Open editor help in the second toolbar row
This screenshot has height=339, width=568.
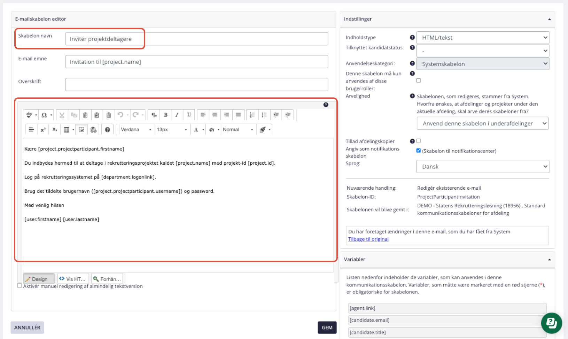click(108, 129)
